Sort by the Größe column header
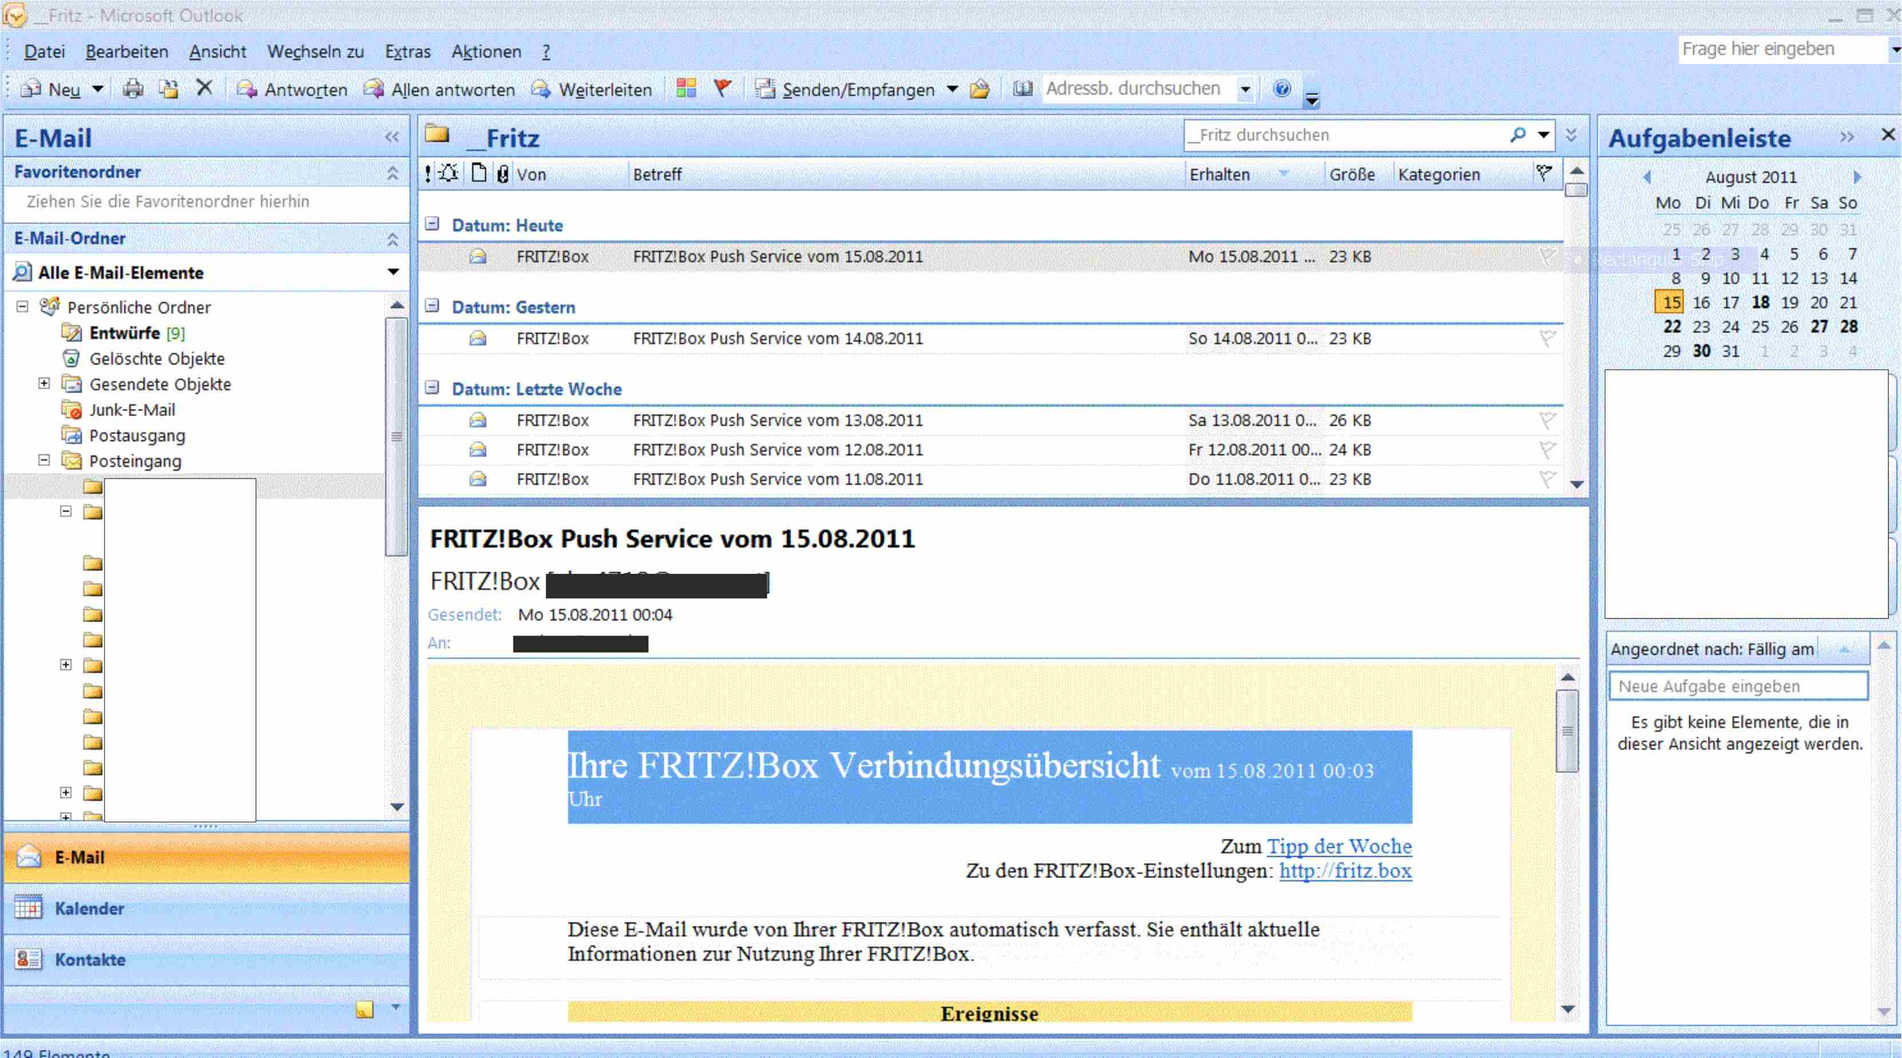This screenshot has height=1058, width=1902. (x=1357, y=174)
